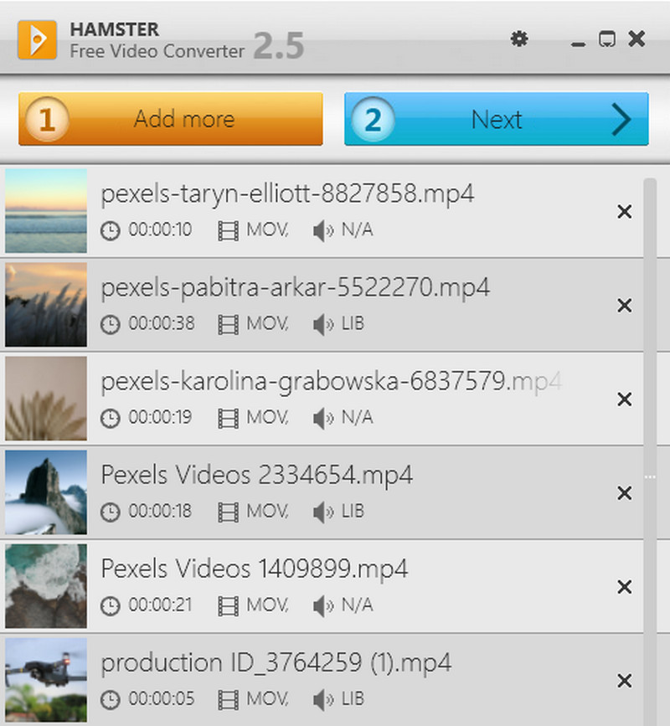Remove Pexels Videos 1409899.mp4 from the list
Screen dimensions: 670x726
[x=624, y=588]
